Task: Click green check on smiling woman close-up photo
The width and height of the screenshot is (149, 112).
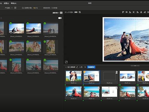Action: (x=28, y=42)
